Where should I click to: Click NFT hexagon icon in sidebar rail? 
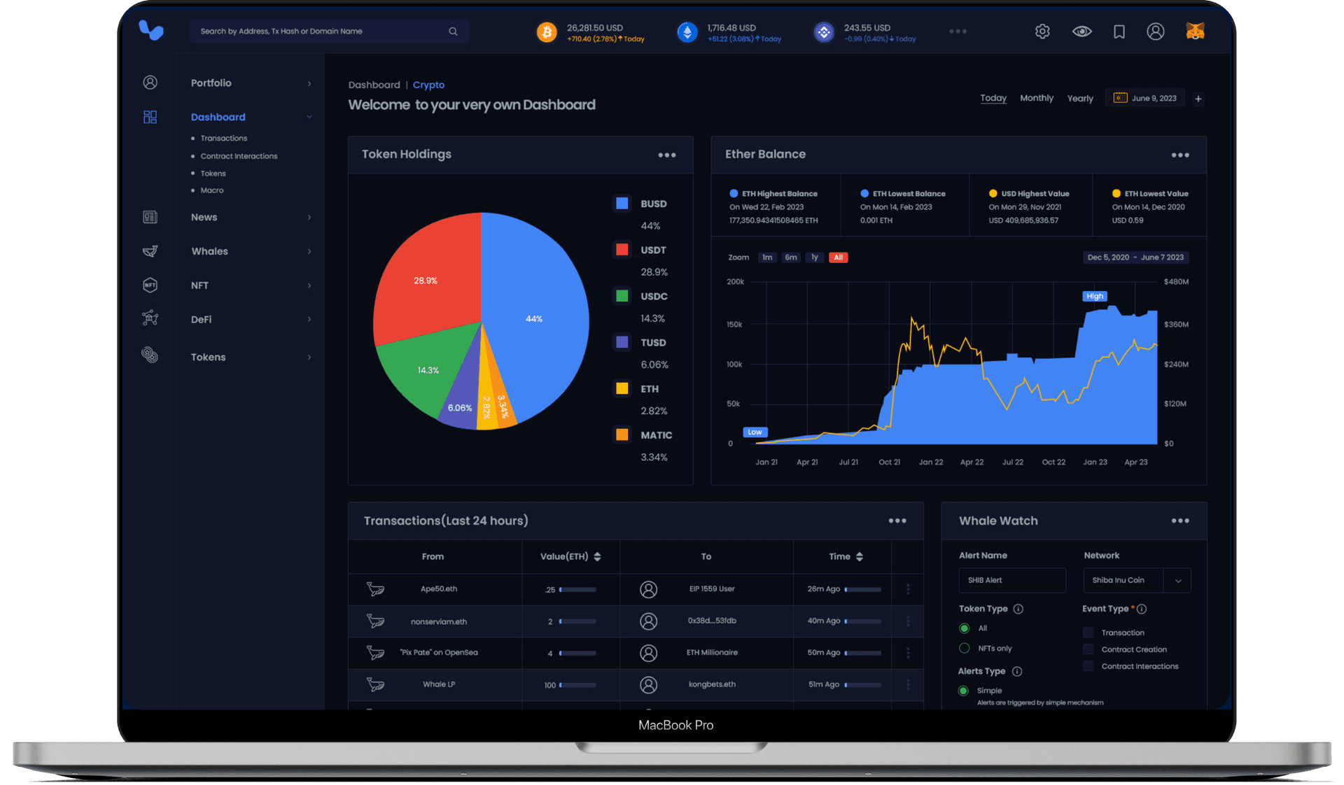pos(150,285)
